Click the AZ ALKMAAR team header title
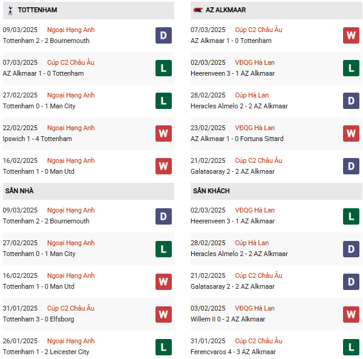 click(227, 10)
